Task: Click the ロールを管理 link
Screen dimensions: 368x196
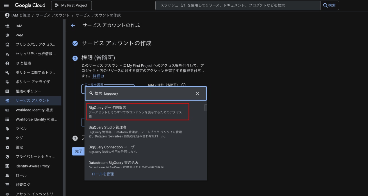Action: click(103, 174)
